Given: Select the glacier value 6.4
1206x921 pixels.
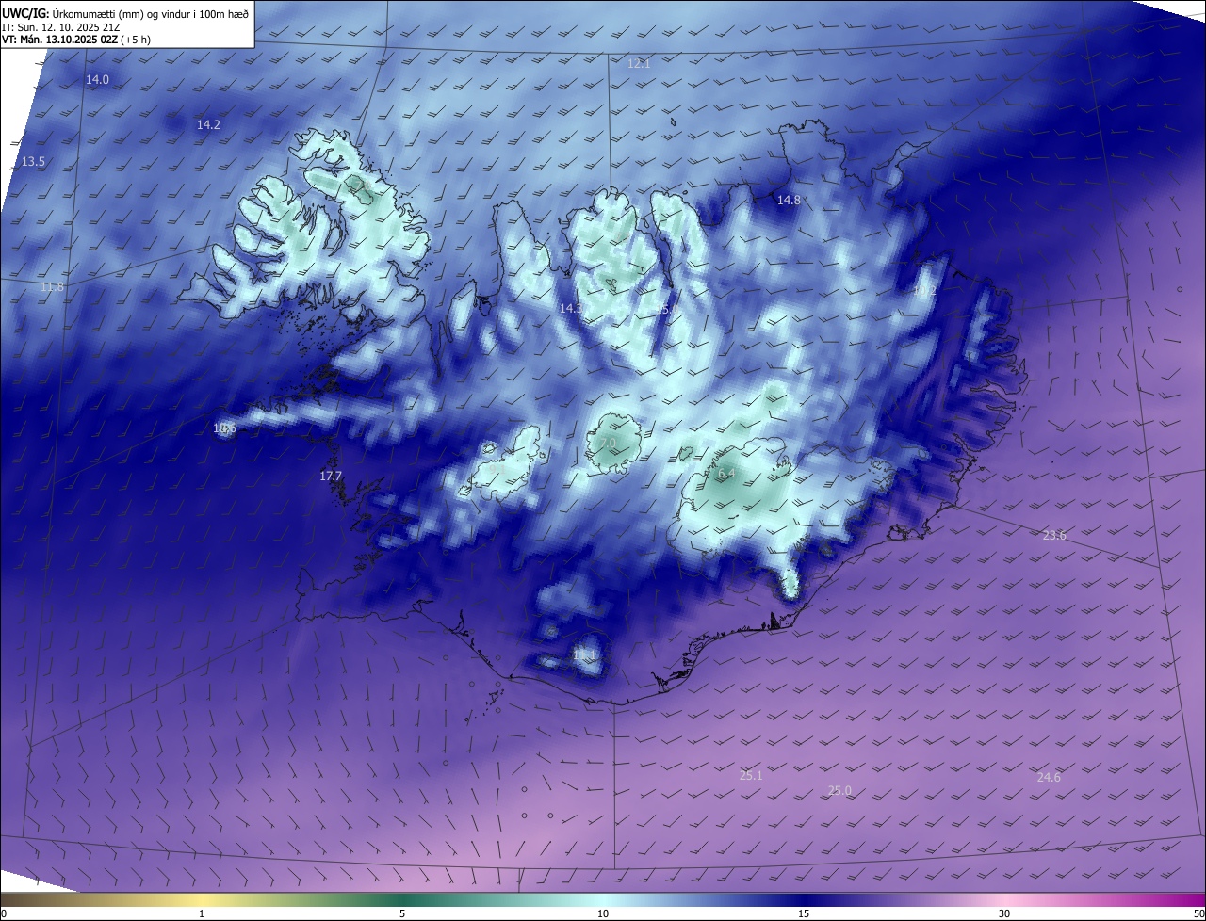Looking at the screenshot, I should point(726,474).
